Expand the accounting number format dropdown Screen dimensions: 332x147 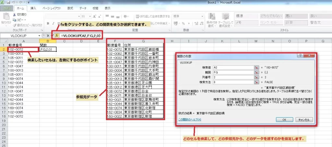(179, 24)
